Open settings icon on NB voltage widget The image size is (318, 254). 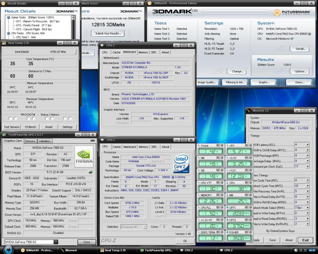tap(218, 158)
